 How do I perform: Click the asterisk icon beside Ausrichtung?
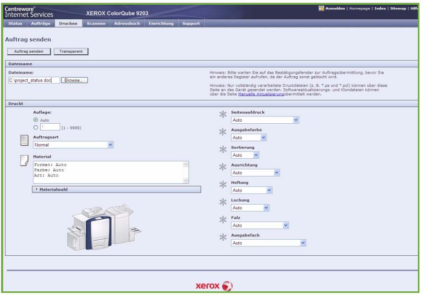[223, 167]
